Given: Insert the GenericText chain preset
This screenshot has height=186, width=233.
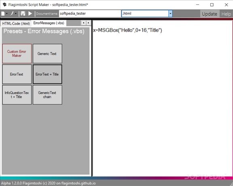Looking at the screenshot, I should [47, 95].
